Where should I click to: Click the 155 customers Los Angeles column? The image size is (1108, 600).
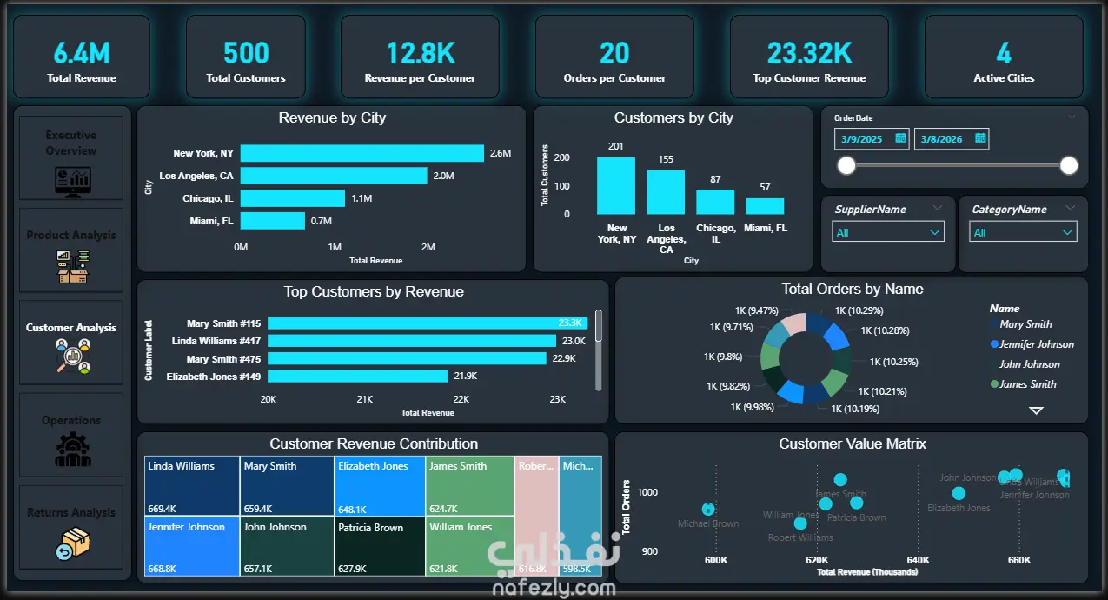[666, 192]
